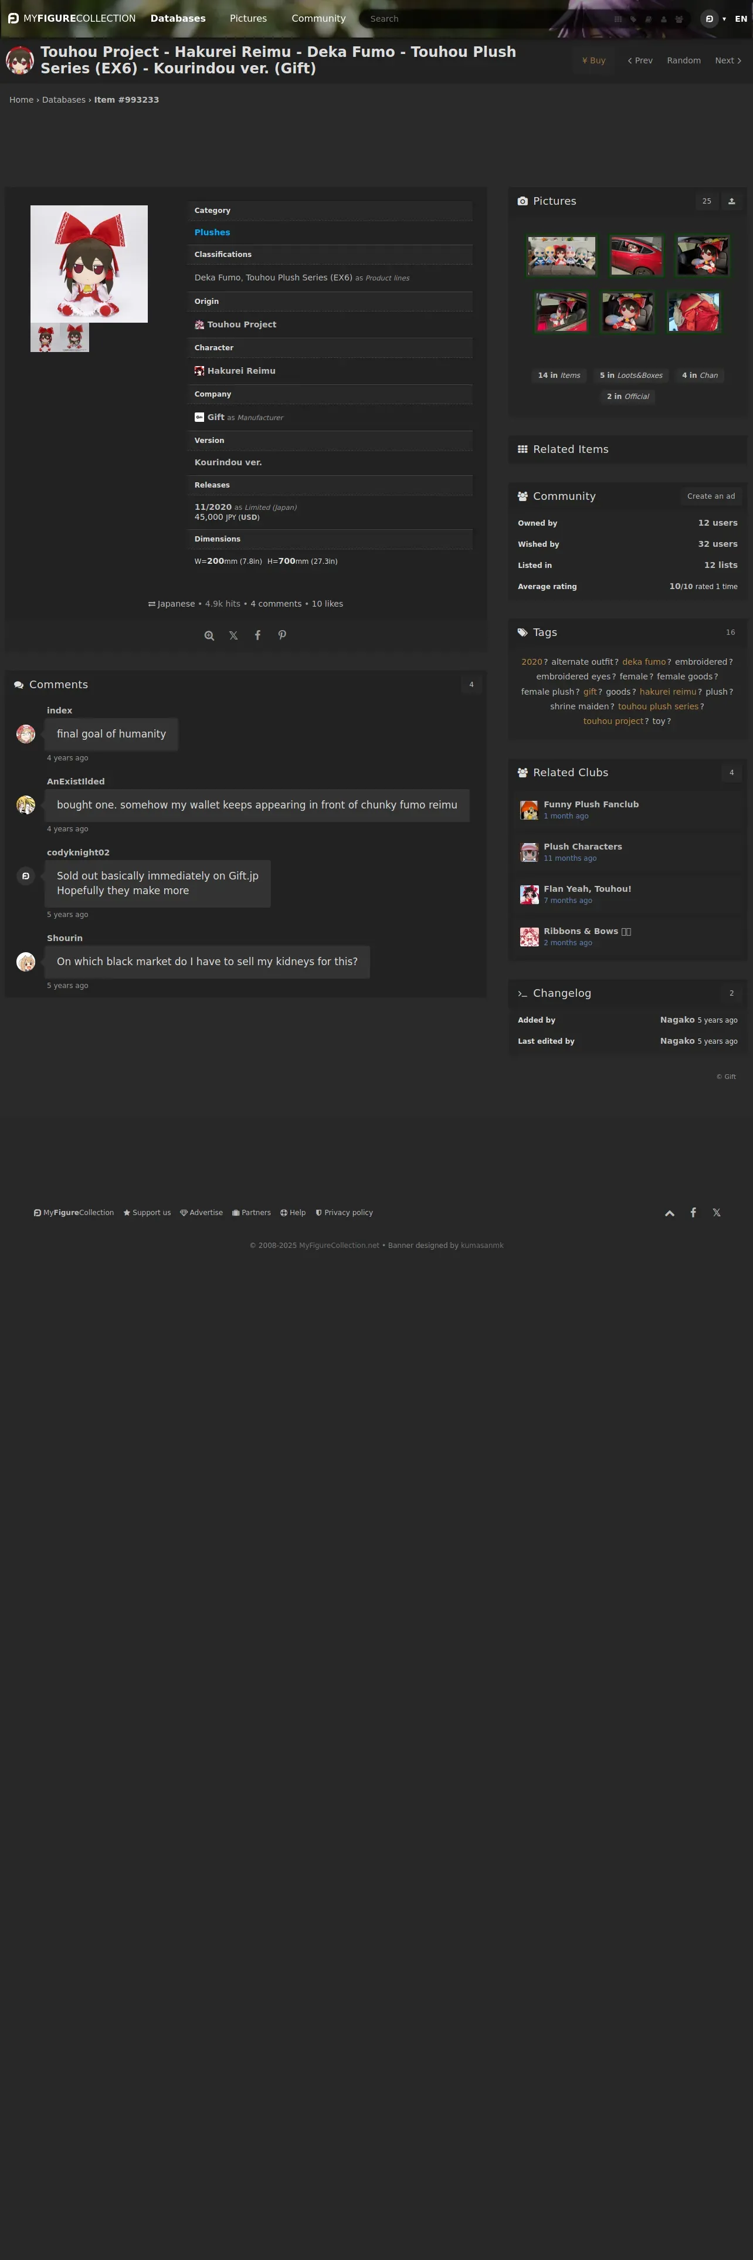Select the items grid filter in search bar
Image resolution: width=753 pixels, height=2260 pixels.
click(618, 18)
